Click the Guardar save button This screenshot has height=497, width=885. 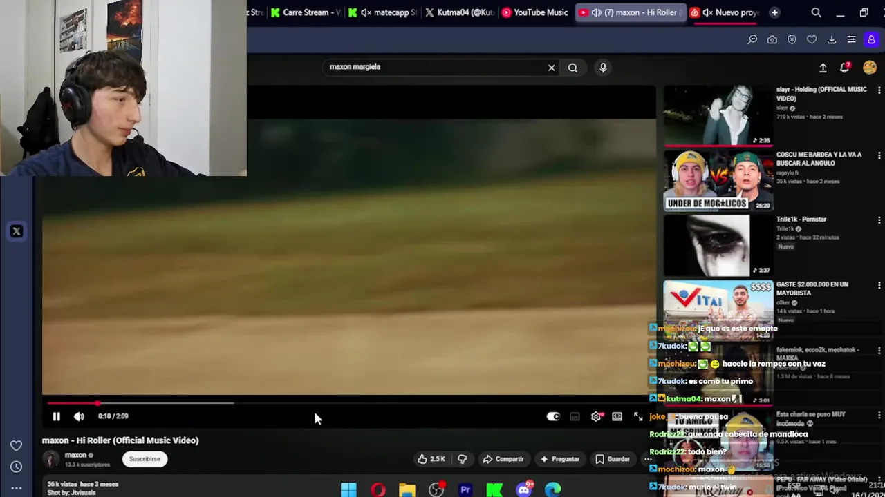613,459
